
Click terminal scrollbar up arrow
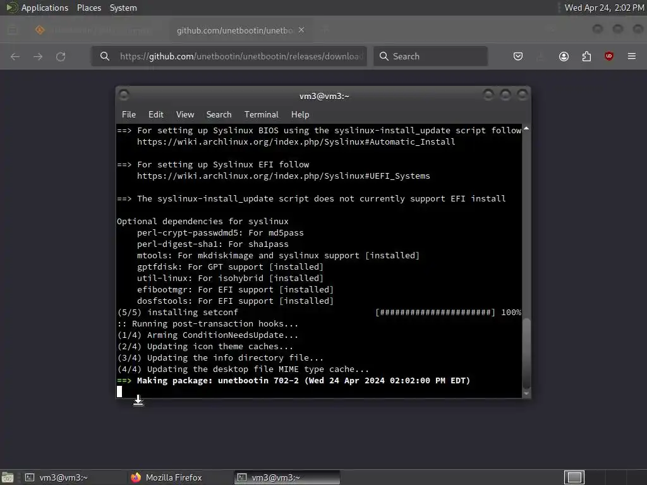(526, 129)
